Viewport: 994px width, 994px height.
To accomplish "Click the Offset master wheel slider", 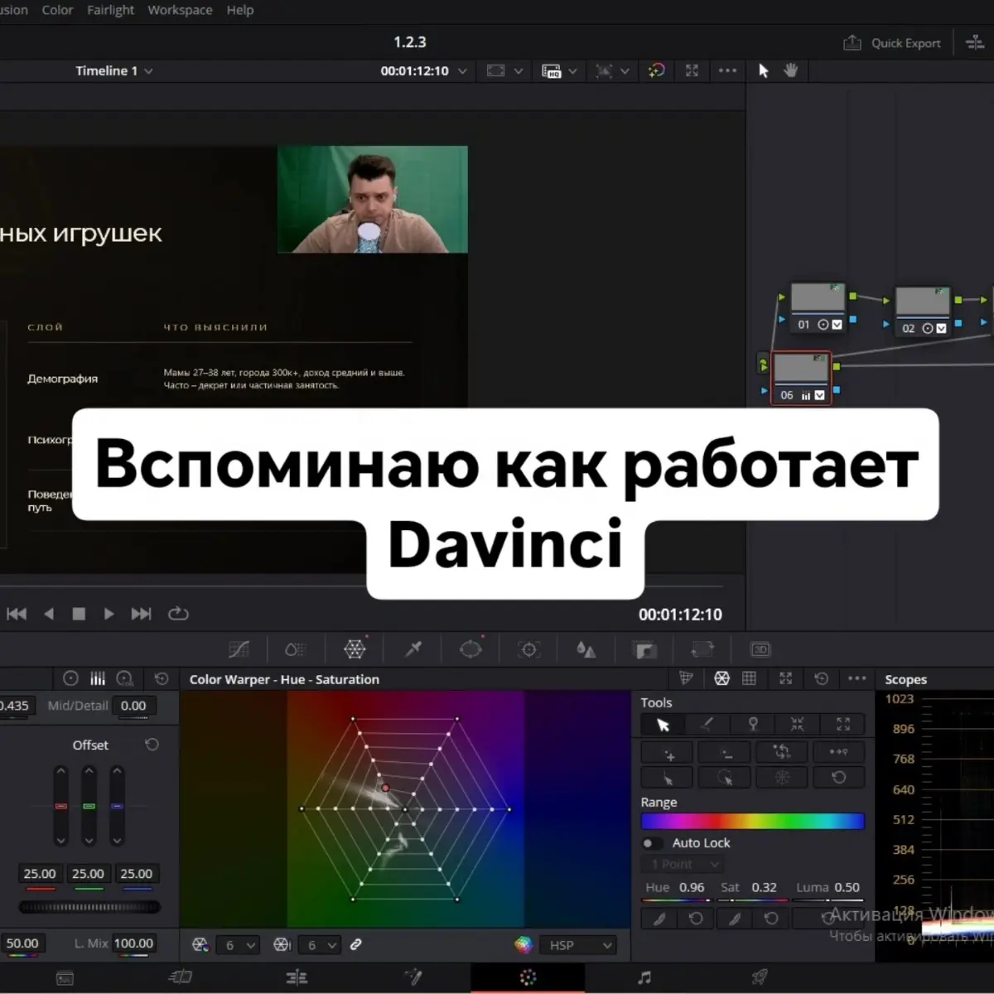I will tap(89, 907).
